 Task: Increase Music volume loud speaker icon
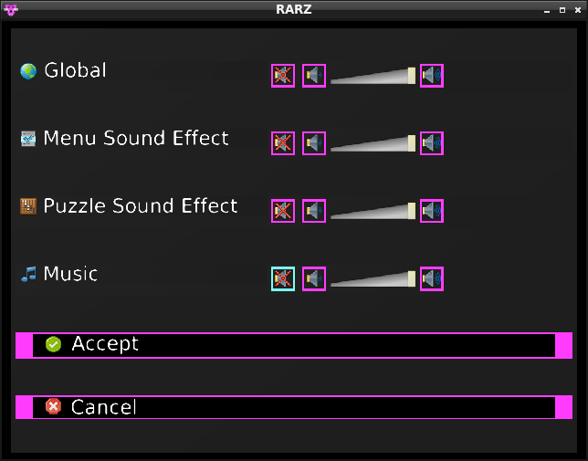point(432,279)
